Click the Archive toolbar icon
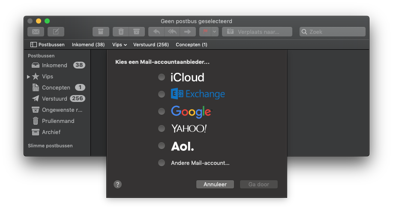 (101, 32)
